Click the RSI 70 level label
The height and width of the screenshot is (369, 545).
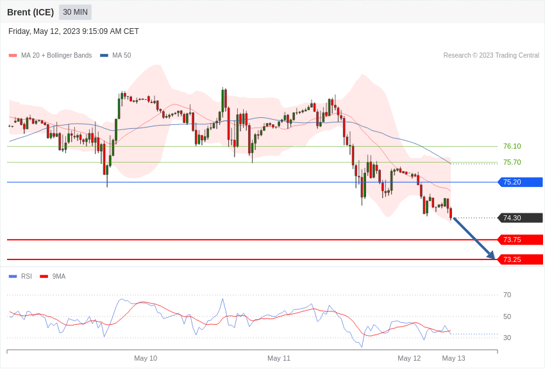click(507, 295)
